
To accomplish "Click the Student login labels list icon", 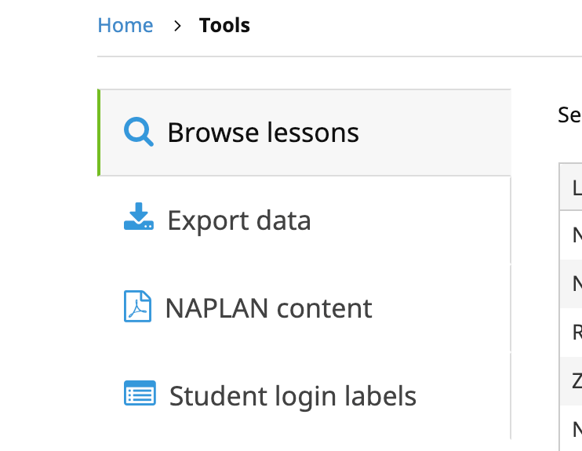I will click(140, 394).
